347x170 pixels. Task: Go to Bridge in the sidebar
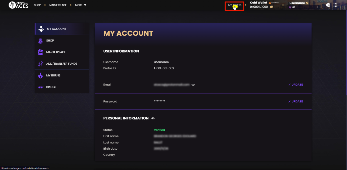[51, 87]
